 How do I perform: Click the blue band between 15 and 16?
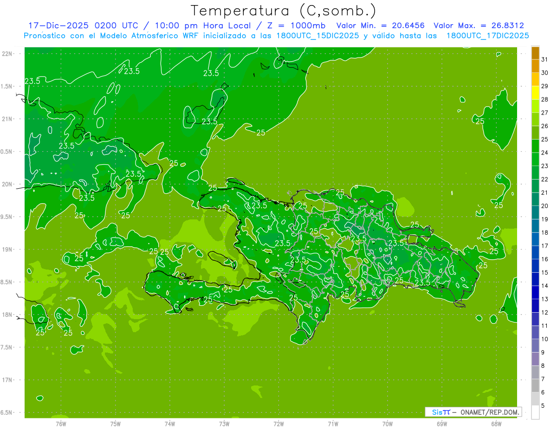pyautogui.click(x=535, y=266)
